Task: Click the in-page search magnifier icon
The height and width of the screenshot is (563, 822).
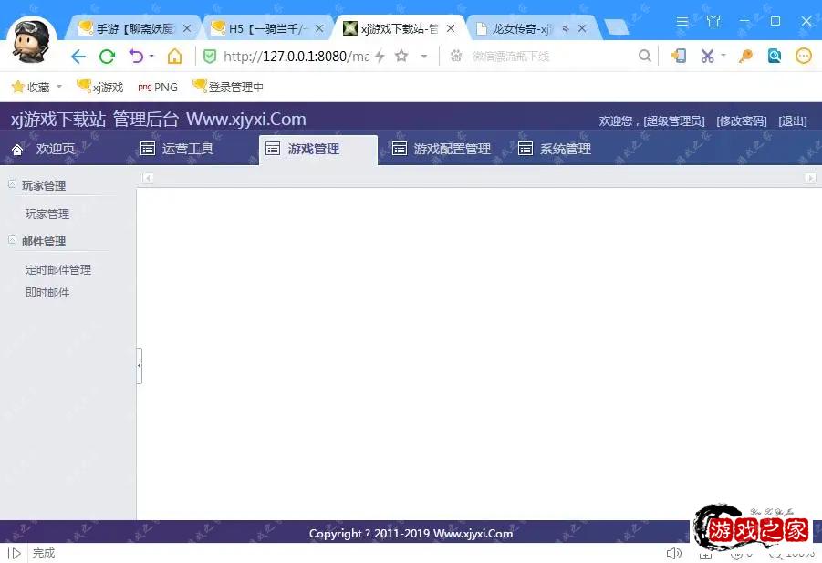Action: point(645,56)
